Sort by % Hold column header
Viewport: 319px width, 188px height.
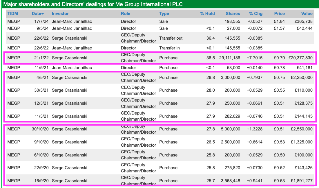207,14
